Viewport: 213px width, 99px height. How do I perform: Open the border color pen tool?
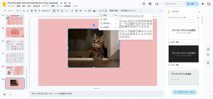point(72,11)
